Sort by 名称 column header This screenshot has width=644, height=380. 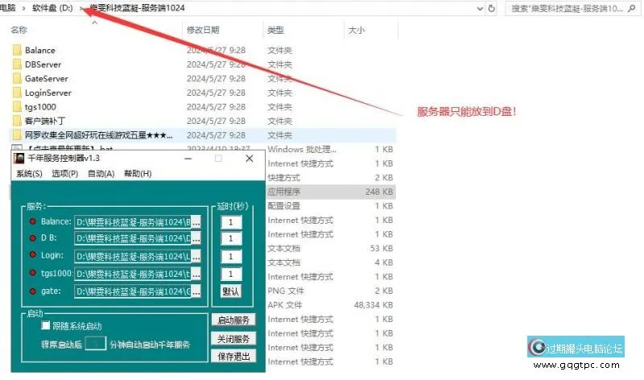pos(19,30)
